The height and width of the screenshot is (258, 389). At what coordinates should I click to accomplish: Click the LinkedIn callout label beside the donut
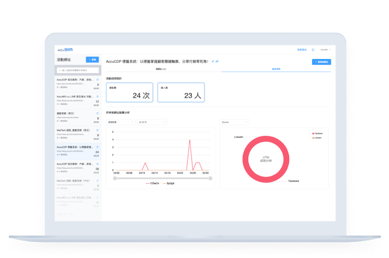239,137
